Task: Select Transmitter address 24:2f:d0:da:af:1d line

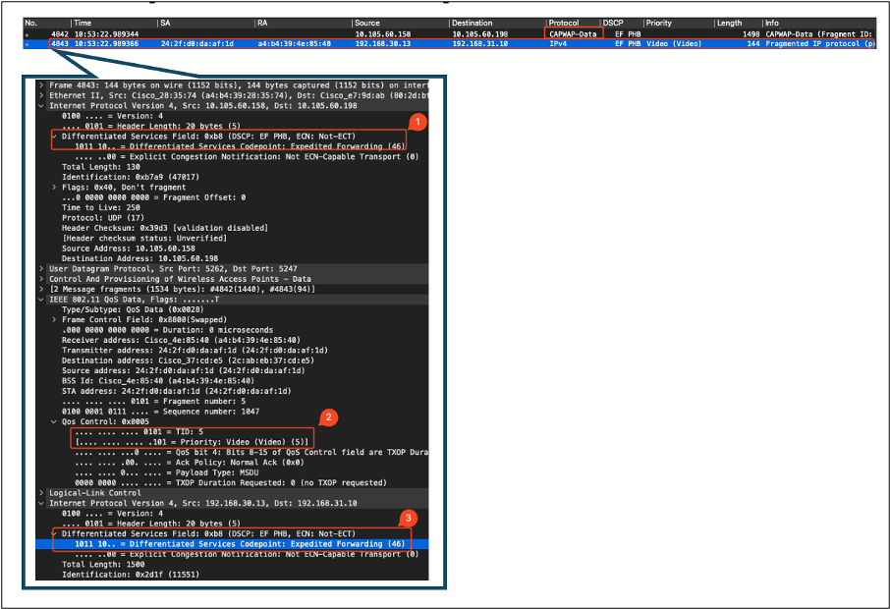Action: coord(195,351)
